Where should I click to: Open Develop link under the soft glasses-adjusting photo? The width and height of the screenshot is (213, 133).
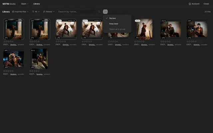tap(197, 45)
